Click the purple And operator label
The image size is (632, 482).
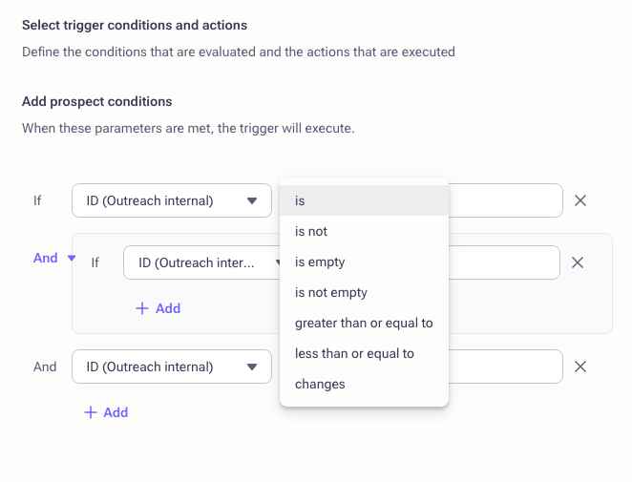pyautogui.click(x=46, y=258)
